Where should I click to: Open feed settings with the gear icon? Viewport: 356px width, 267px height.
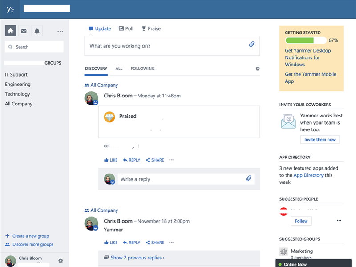click(x=257, y=69)
